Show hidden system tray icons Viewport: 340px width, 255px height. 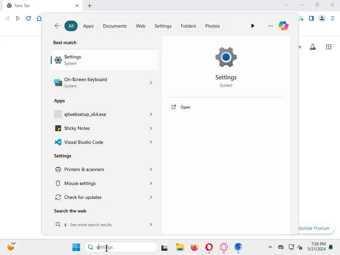pyautogui.click(x=270, y=247)
